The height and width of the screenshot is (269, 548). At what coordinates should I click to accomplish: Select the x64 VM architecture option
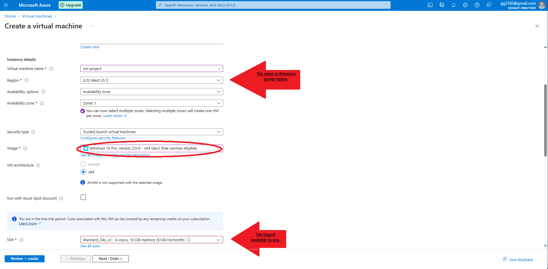pos(83,172)
